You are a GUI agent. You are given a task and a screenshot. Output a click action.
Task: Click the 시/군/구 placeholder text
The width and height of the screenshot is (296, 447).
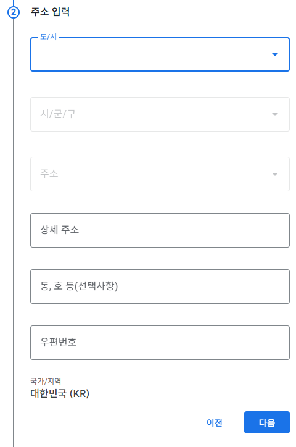(58, 114)
